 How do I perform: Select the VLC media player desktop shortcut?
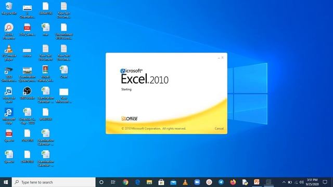(x=9, y=52)
